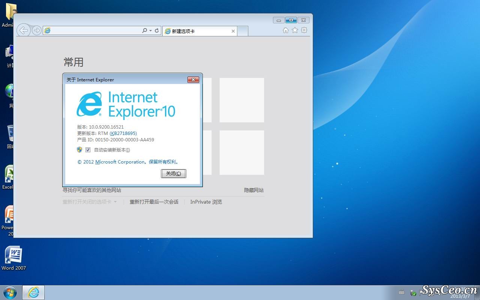Refresh the page with the reload icon

point(157,31)
